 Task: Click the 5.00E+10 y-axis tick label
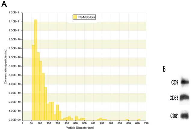16,75
